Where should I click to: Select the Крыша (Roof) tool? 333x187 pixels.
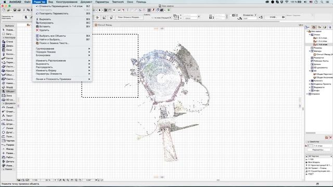8,71
